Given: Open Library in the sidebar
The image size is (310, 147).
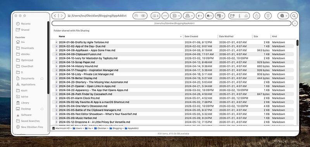Looking at the screenshot, I should pos(25,103).
